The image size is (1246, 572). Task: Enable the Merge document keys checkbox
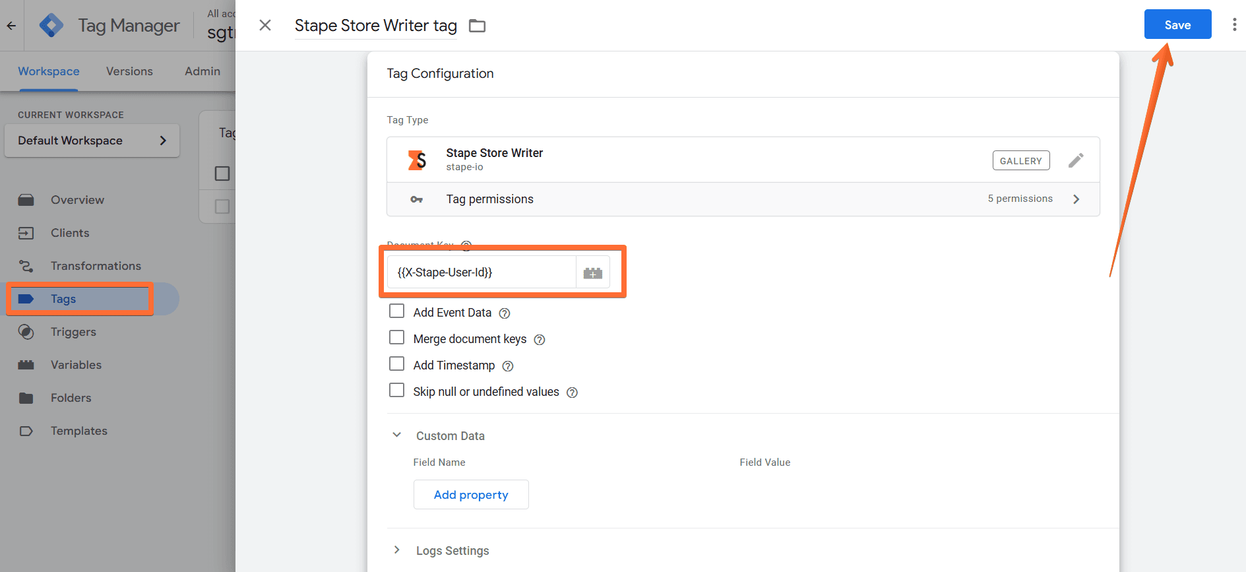tap(396, 337)
